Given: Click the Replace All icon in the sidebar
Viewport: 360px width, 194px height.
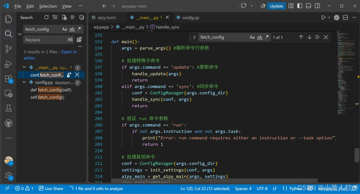Looking at the screenshot, I should [79, 40].
